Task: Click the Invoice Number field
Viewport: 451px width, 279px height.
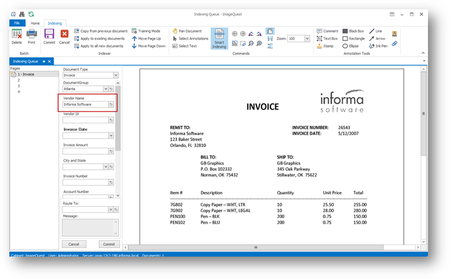Action: pos(85,182)
